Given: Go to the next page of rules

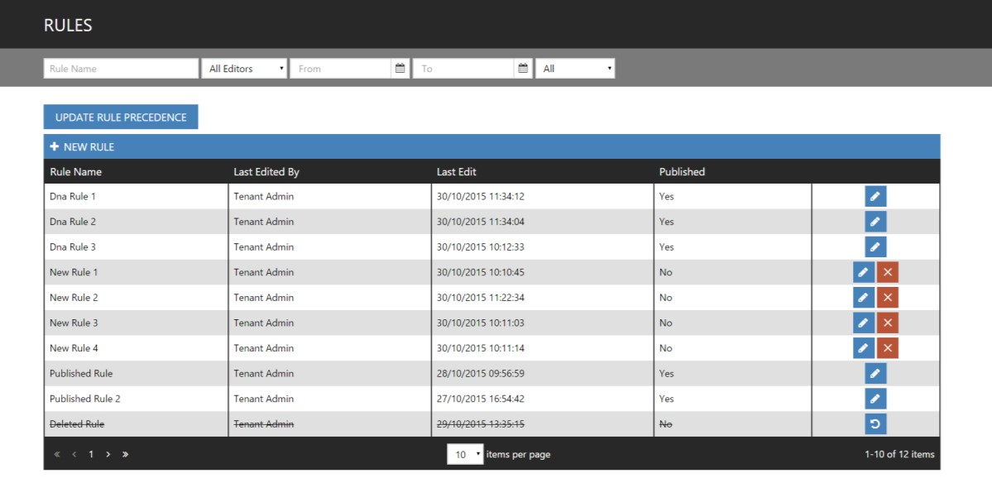Looking at the screenshot, I should coord(108,454).
